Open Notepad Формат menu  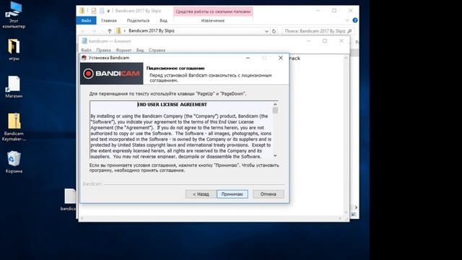123,50
